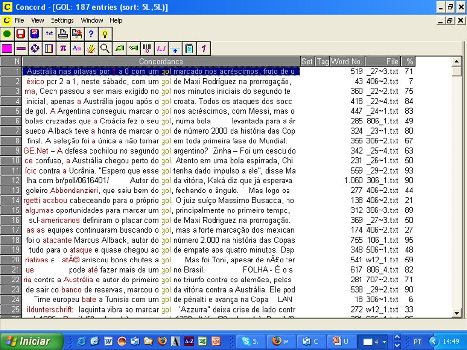The image size is (467, 350).
Task: Select row number 18 cell
Action: click(x=11, y=240)
